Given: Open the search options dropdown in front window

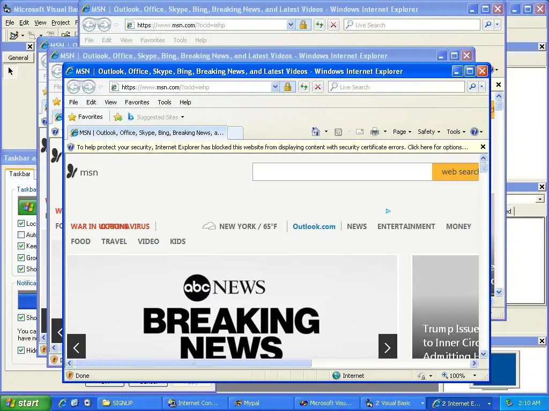Looking at the screenshot, I should click(x=482, y=87).
